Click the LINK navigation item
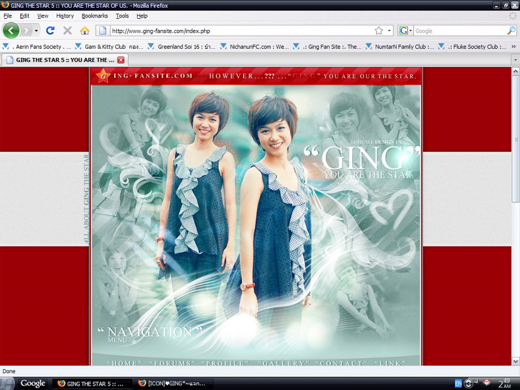The width and height of the screenshot is (520, 390). tap(390, 363)
